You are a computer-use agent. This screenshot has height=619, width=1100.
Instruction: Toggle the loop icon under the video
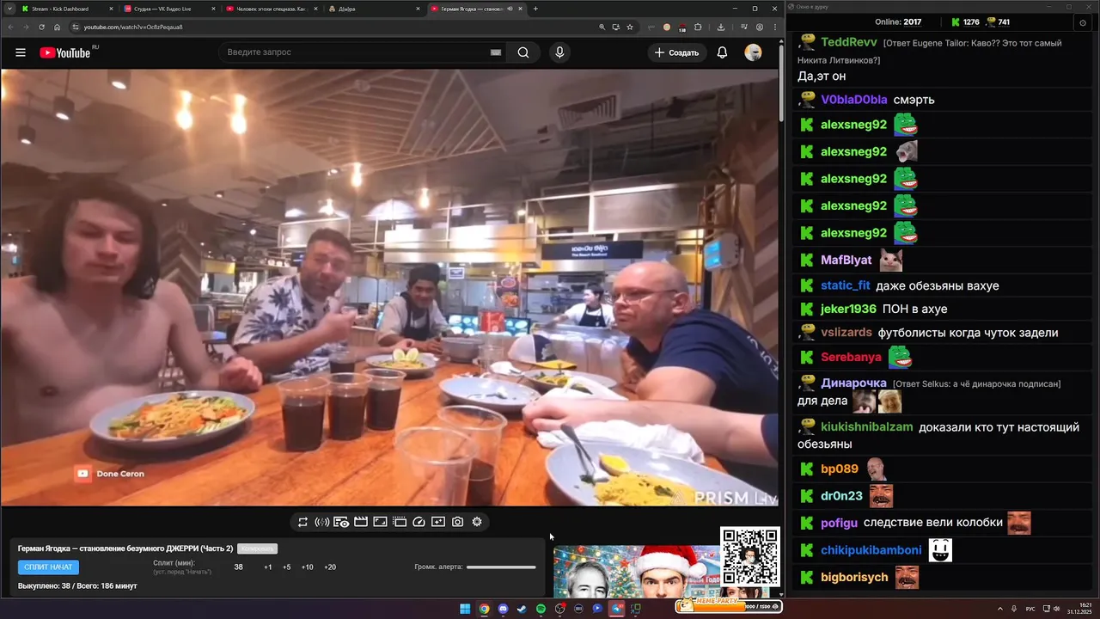(x=302, y=522)
